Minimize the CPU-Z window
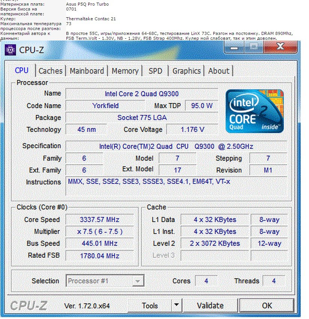This screenshot has width=309, height=319. point(234,47)
